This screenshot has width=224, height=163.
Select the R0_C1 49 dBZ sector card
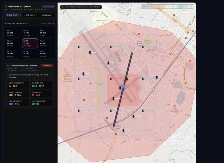30,33
